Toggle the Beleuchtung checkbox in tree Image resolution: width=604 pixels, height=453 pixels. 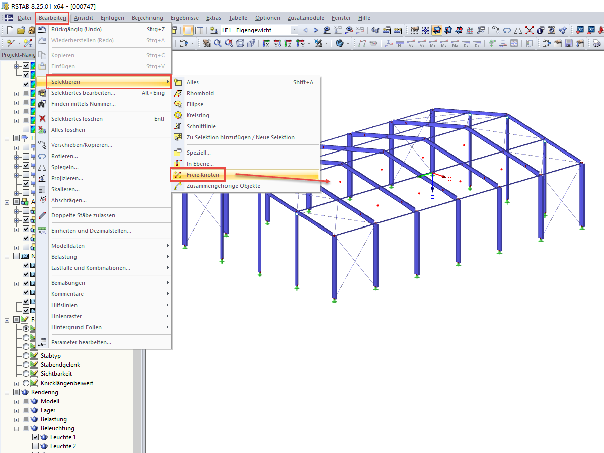26,428
